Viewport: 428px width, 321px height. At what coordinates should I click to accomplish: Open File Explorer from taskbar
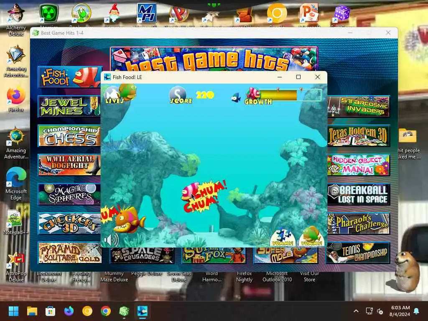(x=32, y=311)
